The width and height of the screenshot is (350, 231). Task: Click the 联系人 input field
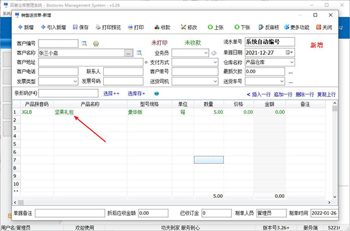tap(123, 72)
